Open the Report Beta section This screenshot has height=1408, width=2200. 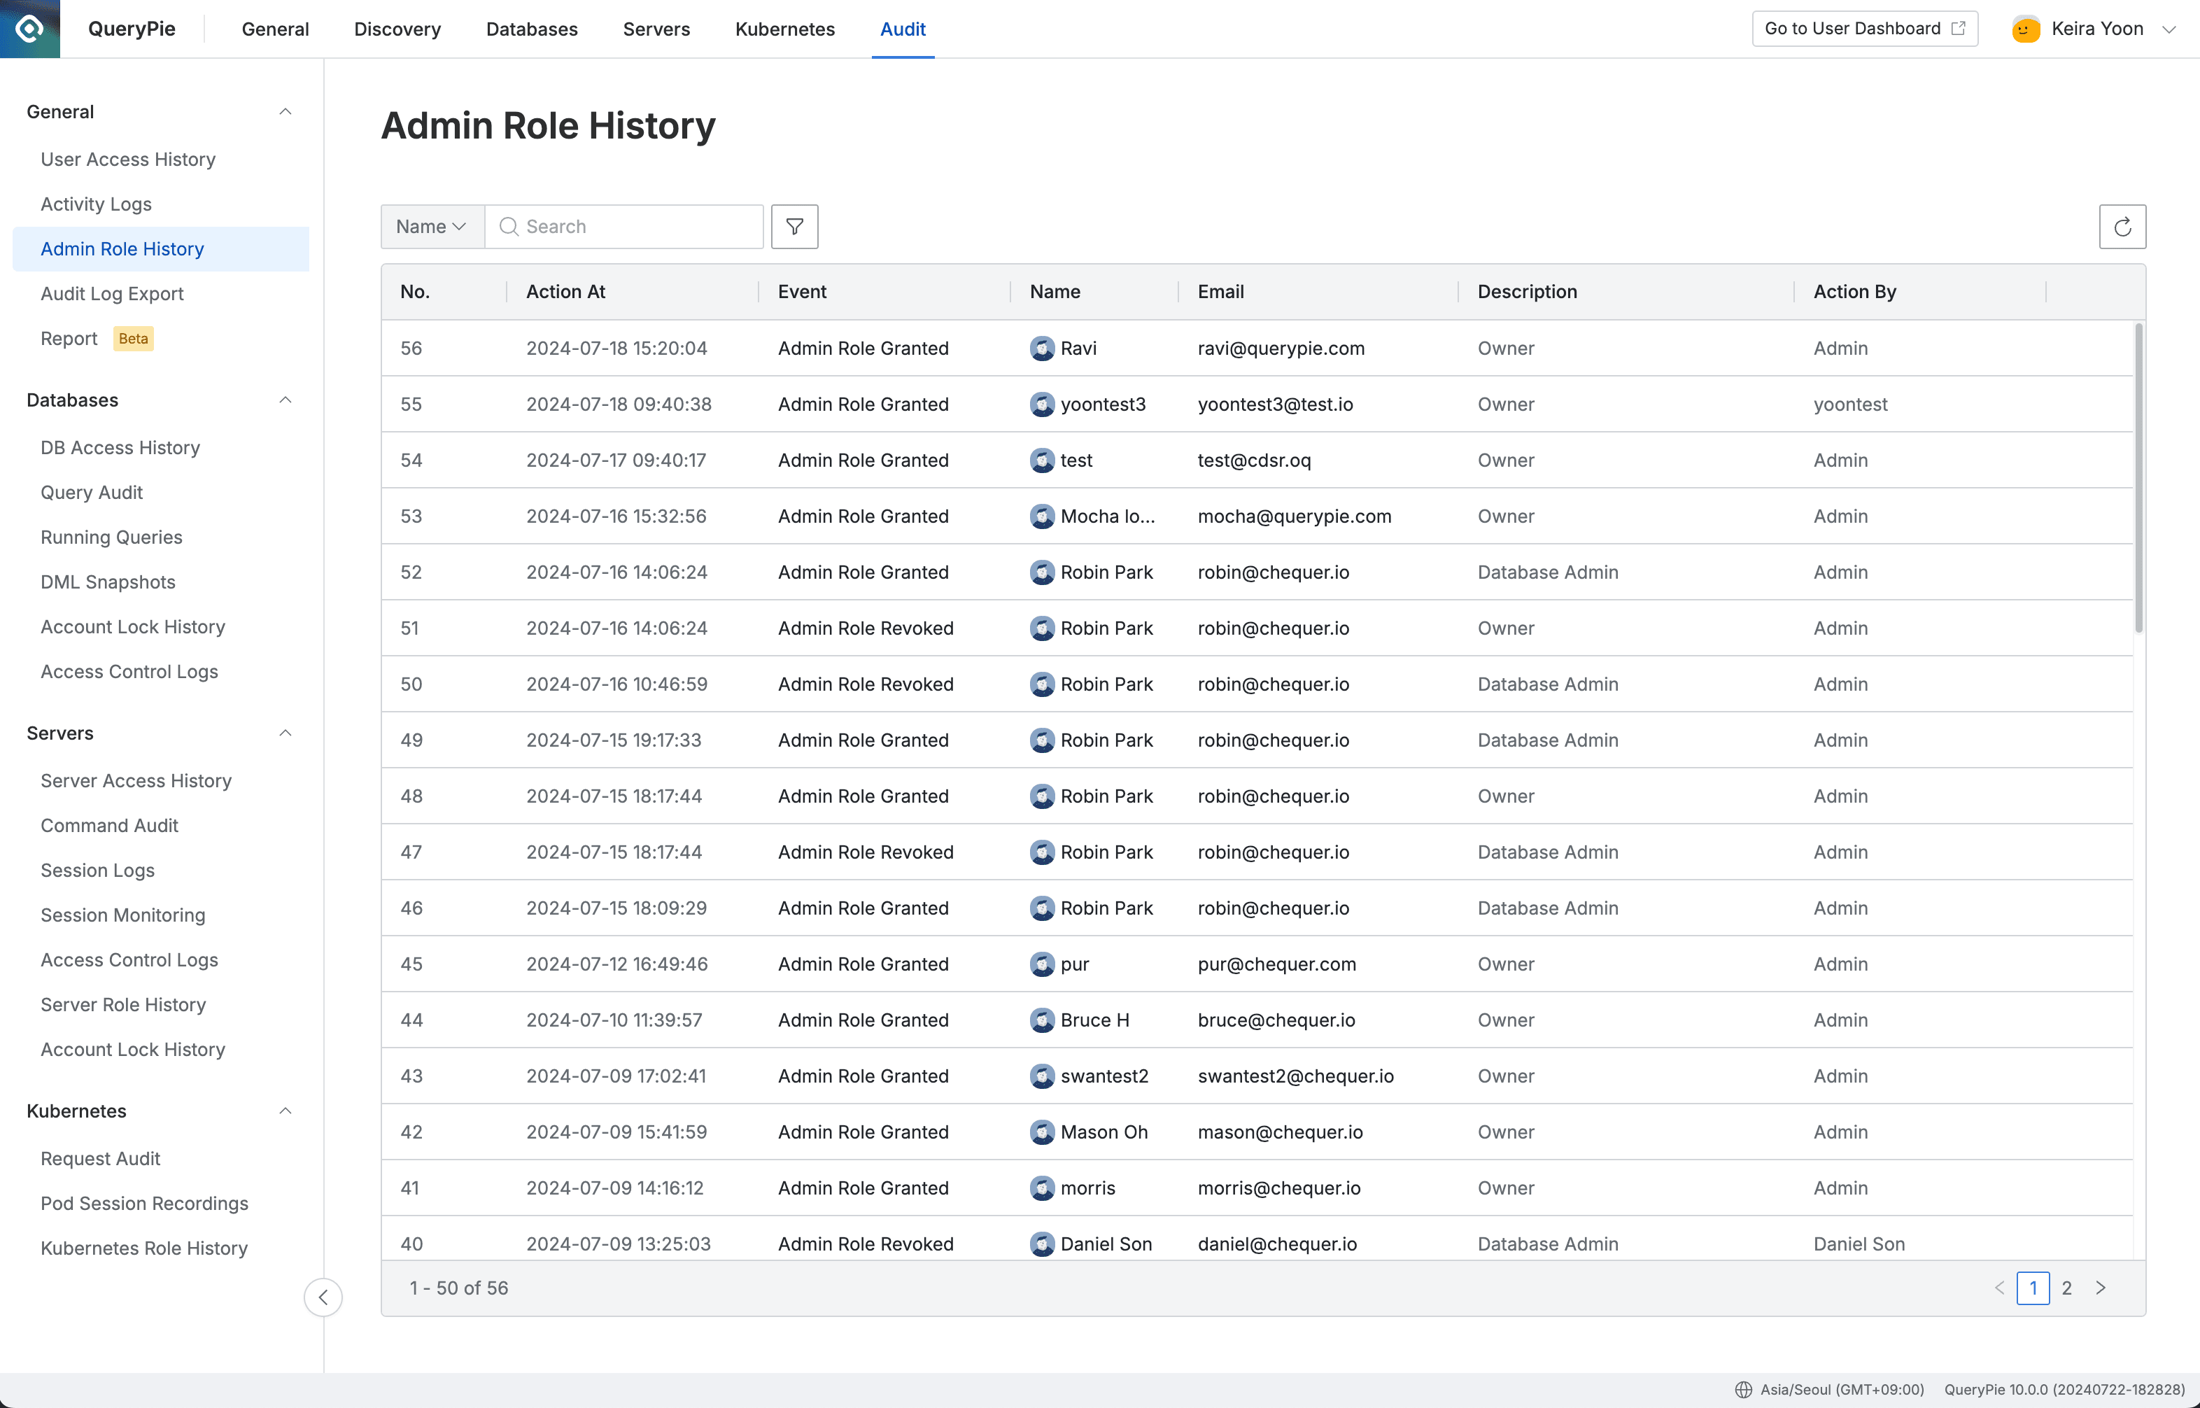(x=69, y=338)
